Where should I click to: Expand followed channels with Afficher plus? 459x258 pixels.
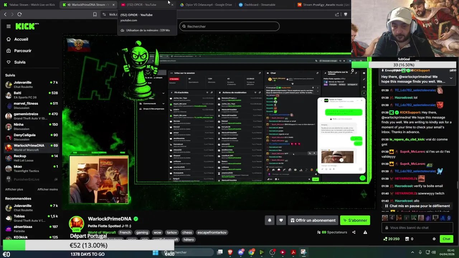point(14,189)
